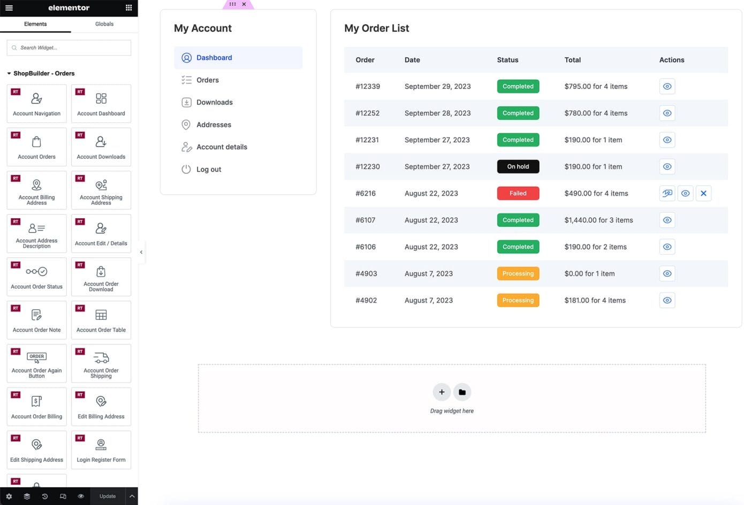Screen dimensions: 744x505
Task: Switch to the Globals tab
Action: 104,24
